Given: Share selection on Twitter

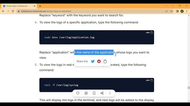Looking at the screenshot, I should pyautogui.click(x=93, y=61).
